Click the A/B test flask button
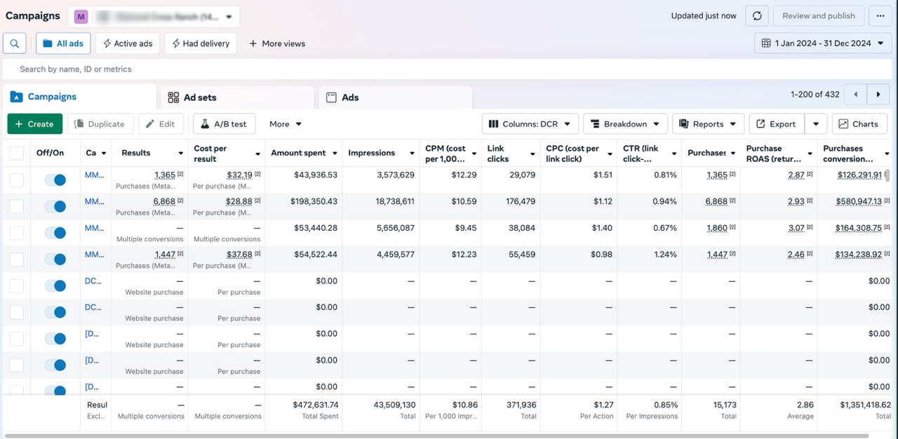This screenshot has width=898, height=439. (x=224, y=124)
